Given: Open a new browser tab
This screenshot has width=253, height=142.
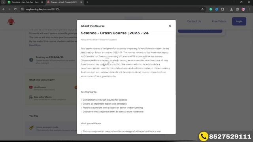Looking at the screenshot, I should pyautogui.click(x=87, y=2).
